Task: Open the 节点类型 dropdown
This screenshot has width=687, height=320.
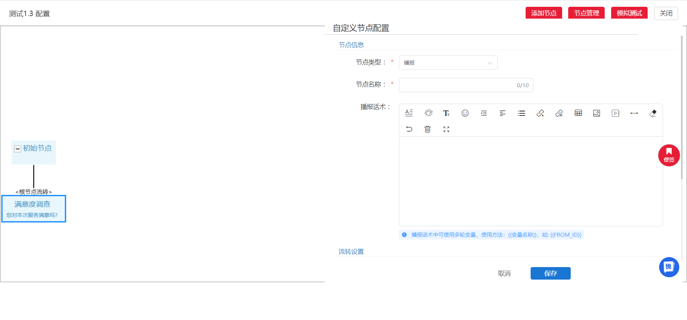Action: [x=448, y=63]
